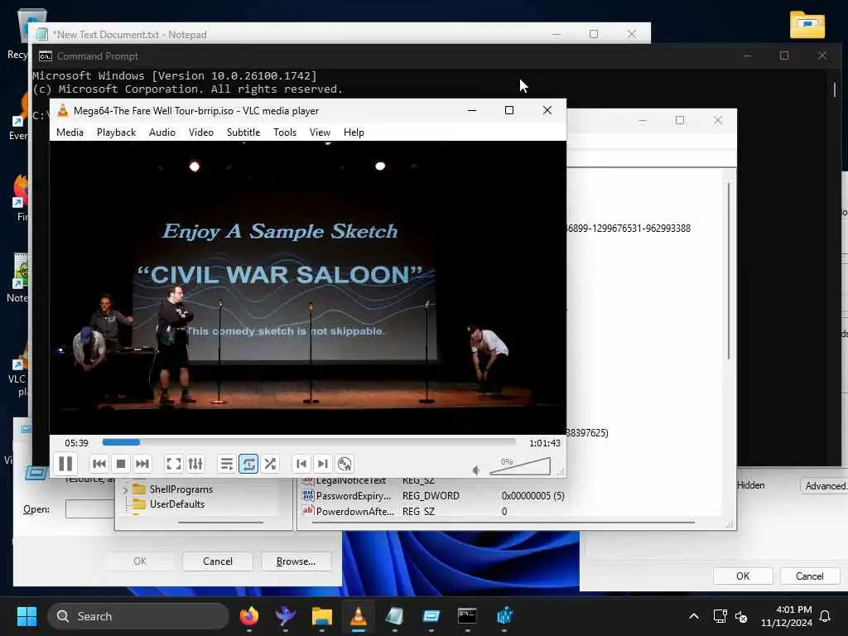The height and width of the screenshot is (636, 848).
Task: Adjust the VLC volume slider
Action: 520,466
